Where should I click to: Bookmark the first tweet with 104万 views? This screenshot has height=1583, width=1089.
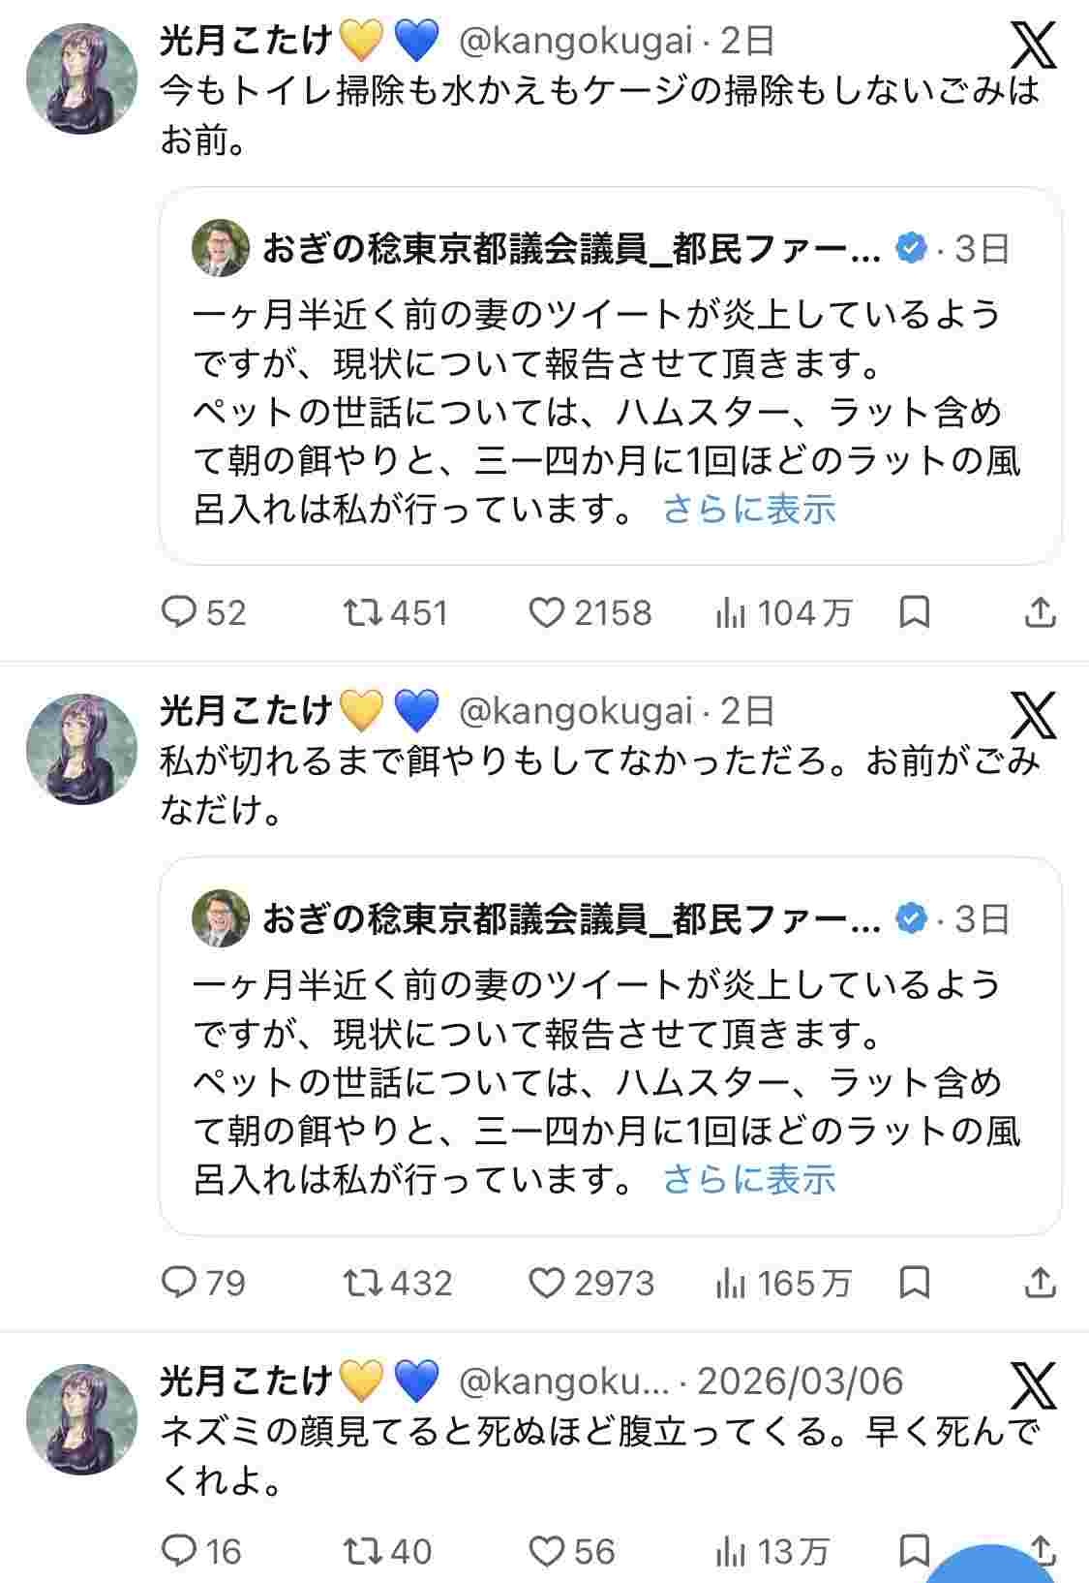click(915, 612)
